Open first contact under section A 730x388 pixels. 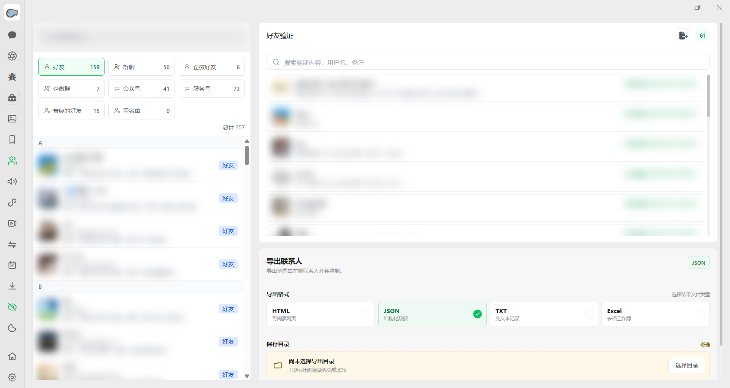tap(138, 165)
